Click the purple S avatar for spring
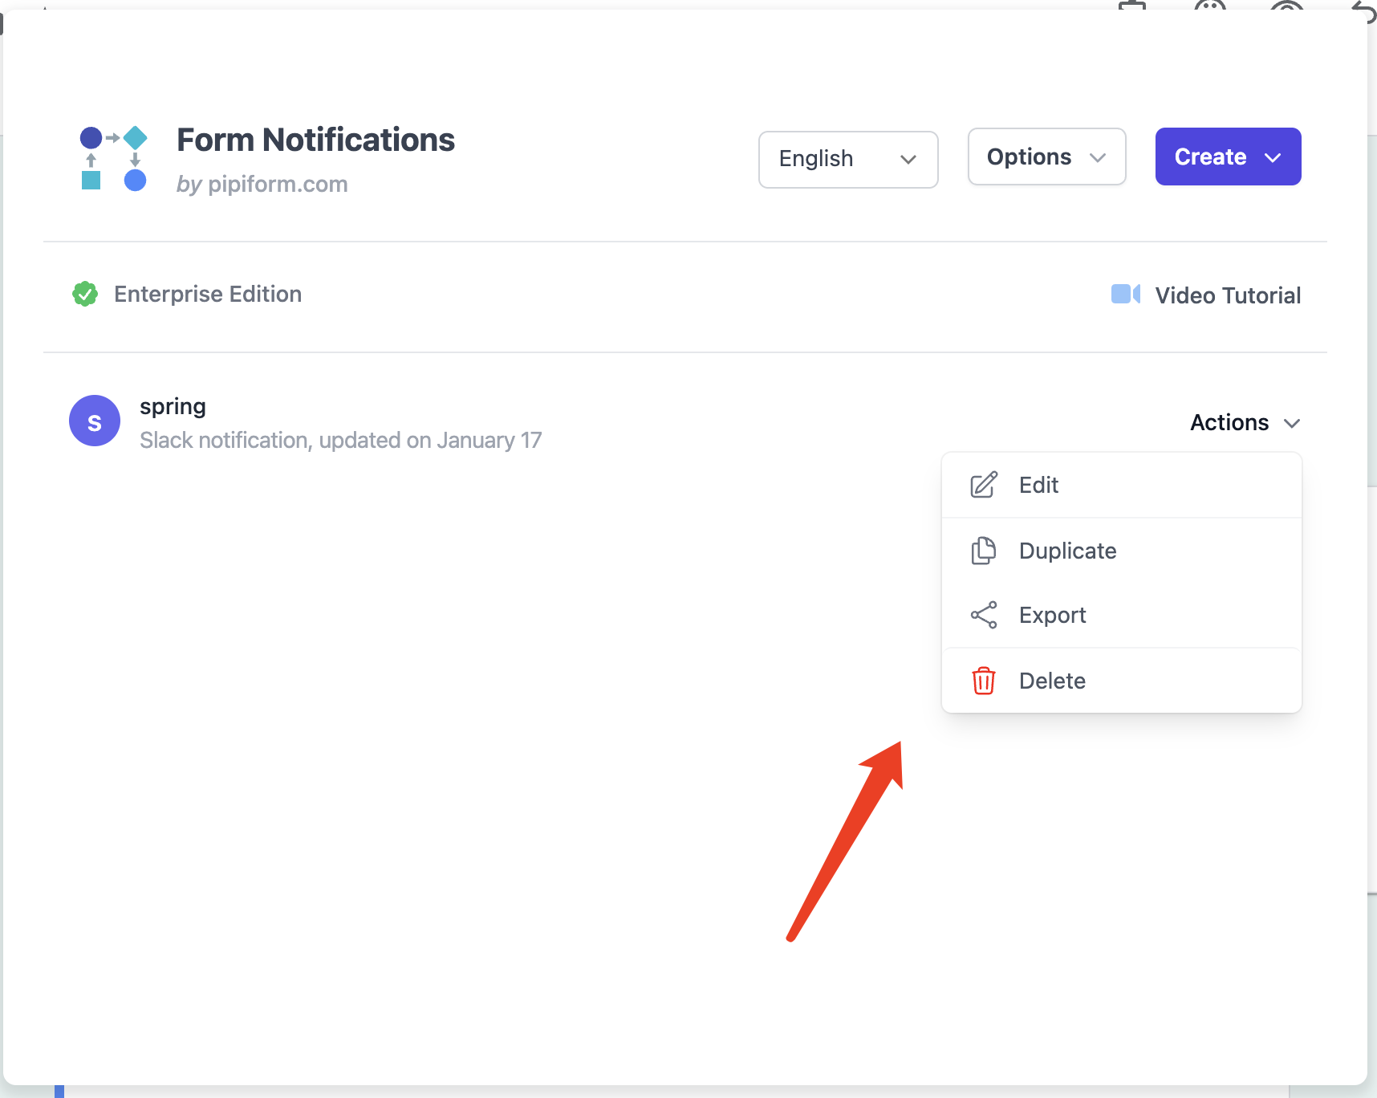This screenshot has width=1377, height=1098. 95,421
